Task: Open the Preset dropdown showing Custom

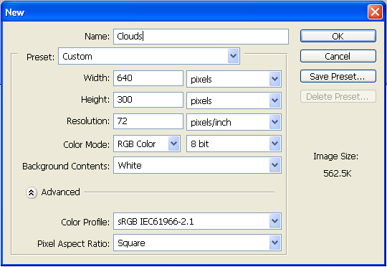Action: coord(149,56)
